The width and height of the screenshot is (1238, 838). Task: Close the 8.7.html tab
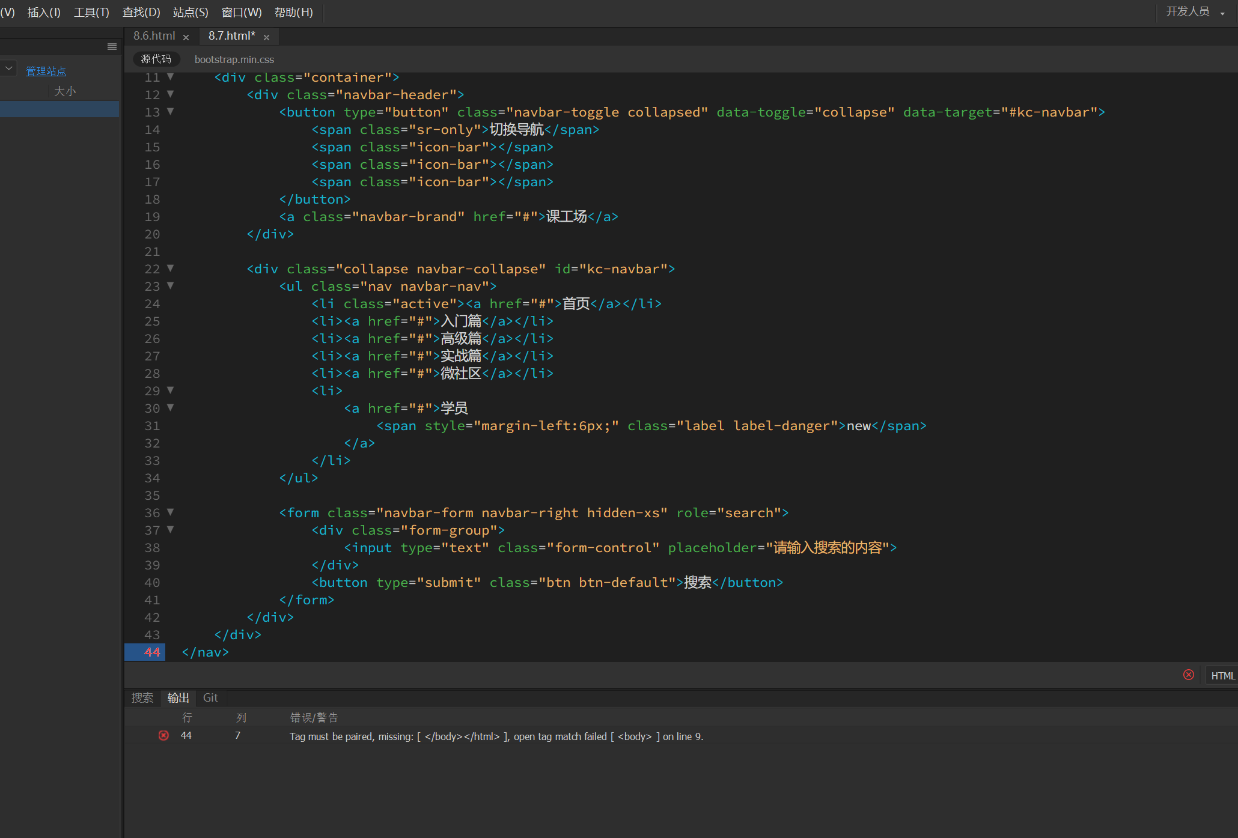pyautogui.click(x=266, y=37)
